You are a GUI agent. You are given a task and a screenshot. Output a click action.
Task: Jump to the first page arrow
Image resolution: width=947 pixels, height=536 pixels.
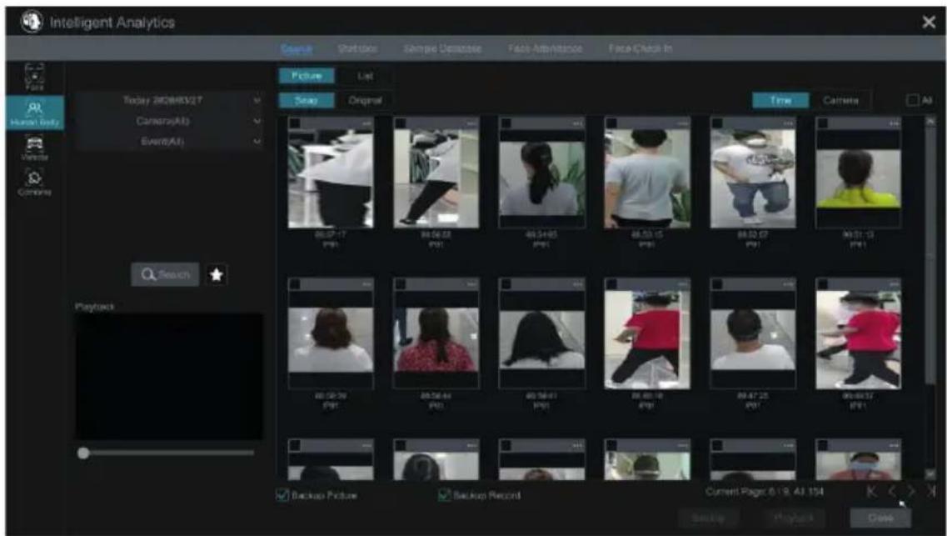871,492
